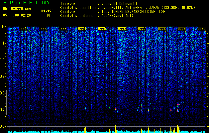Click the Receiving Location label
This screenshot has width=209, height=133.
[x=77, y=8]
